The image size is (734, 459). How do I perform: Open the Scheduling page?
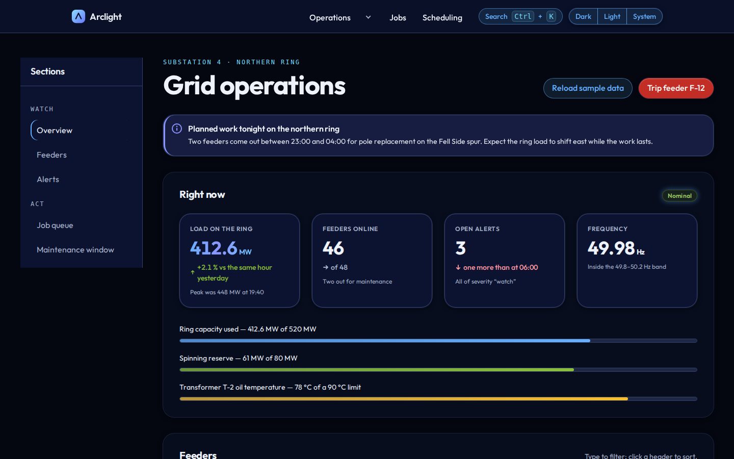pos(442,17)
